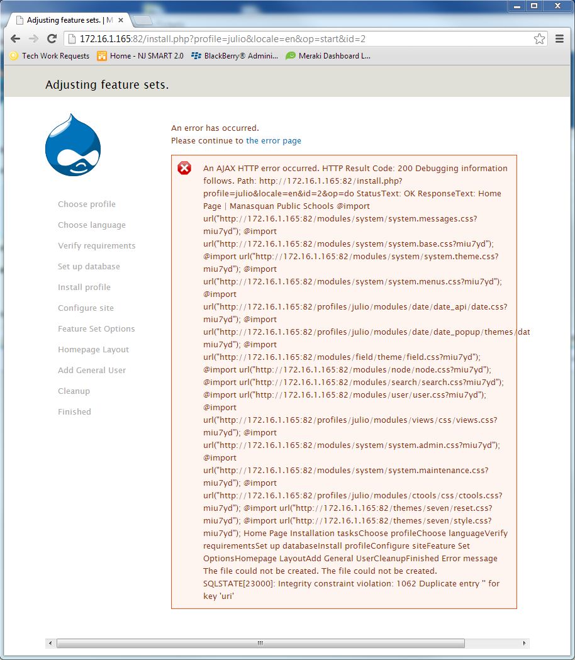Image resolution: width=575 pixels, height=660 pixels.
Task: Follow the error page link
Action: click(x=274, y=141)
